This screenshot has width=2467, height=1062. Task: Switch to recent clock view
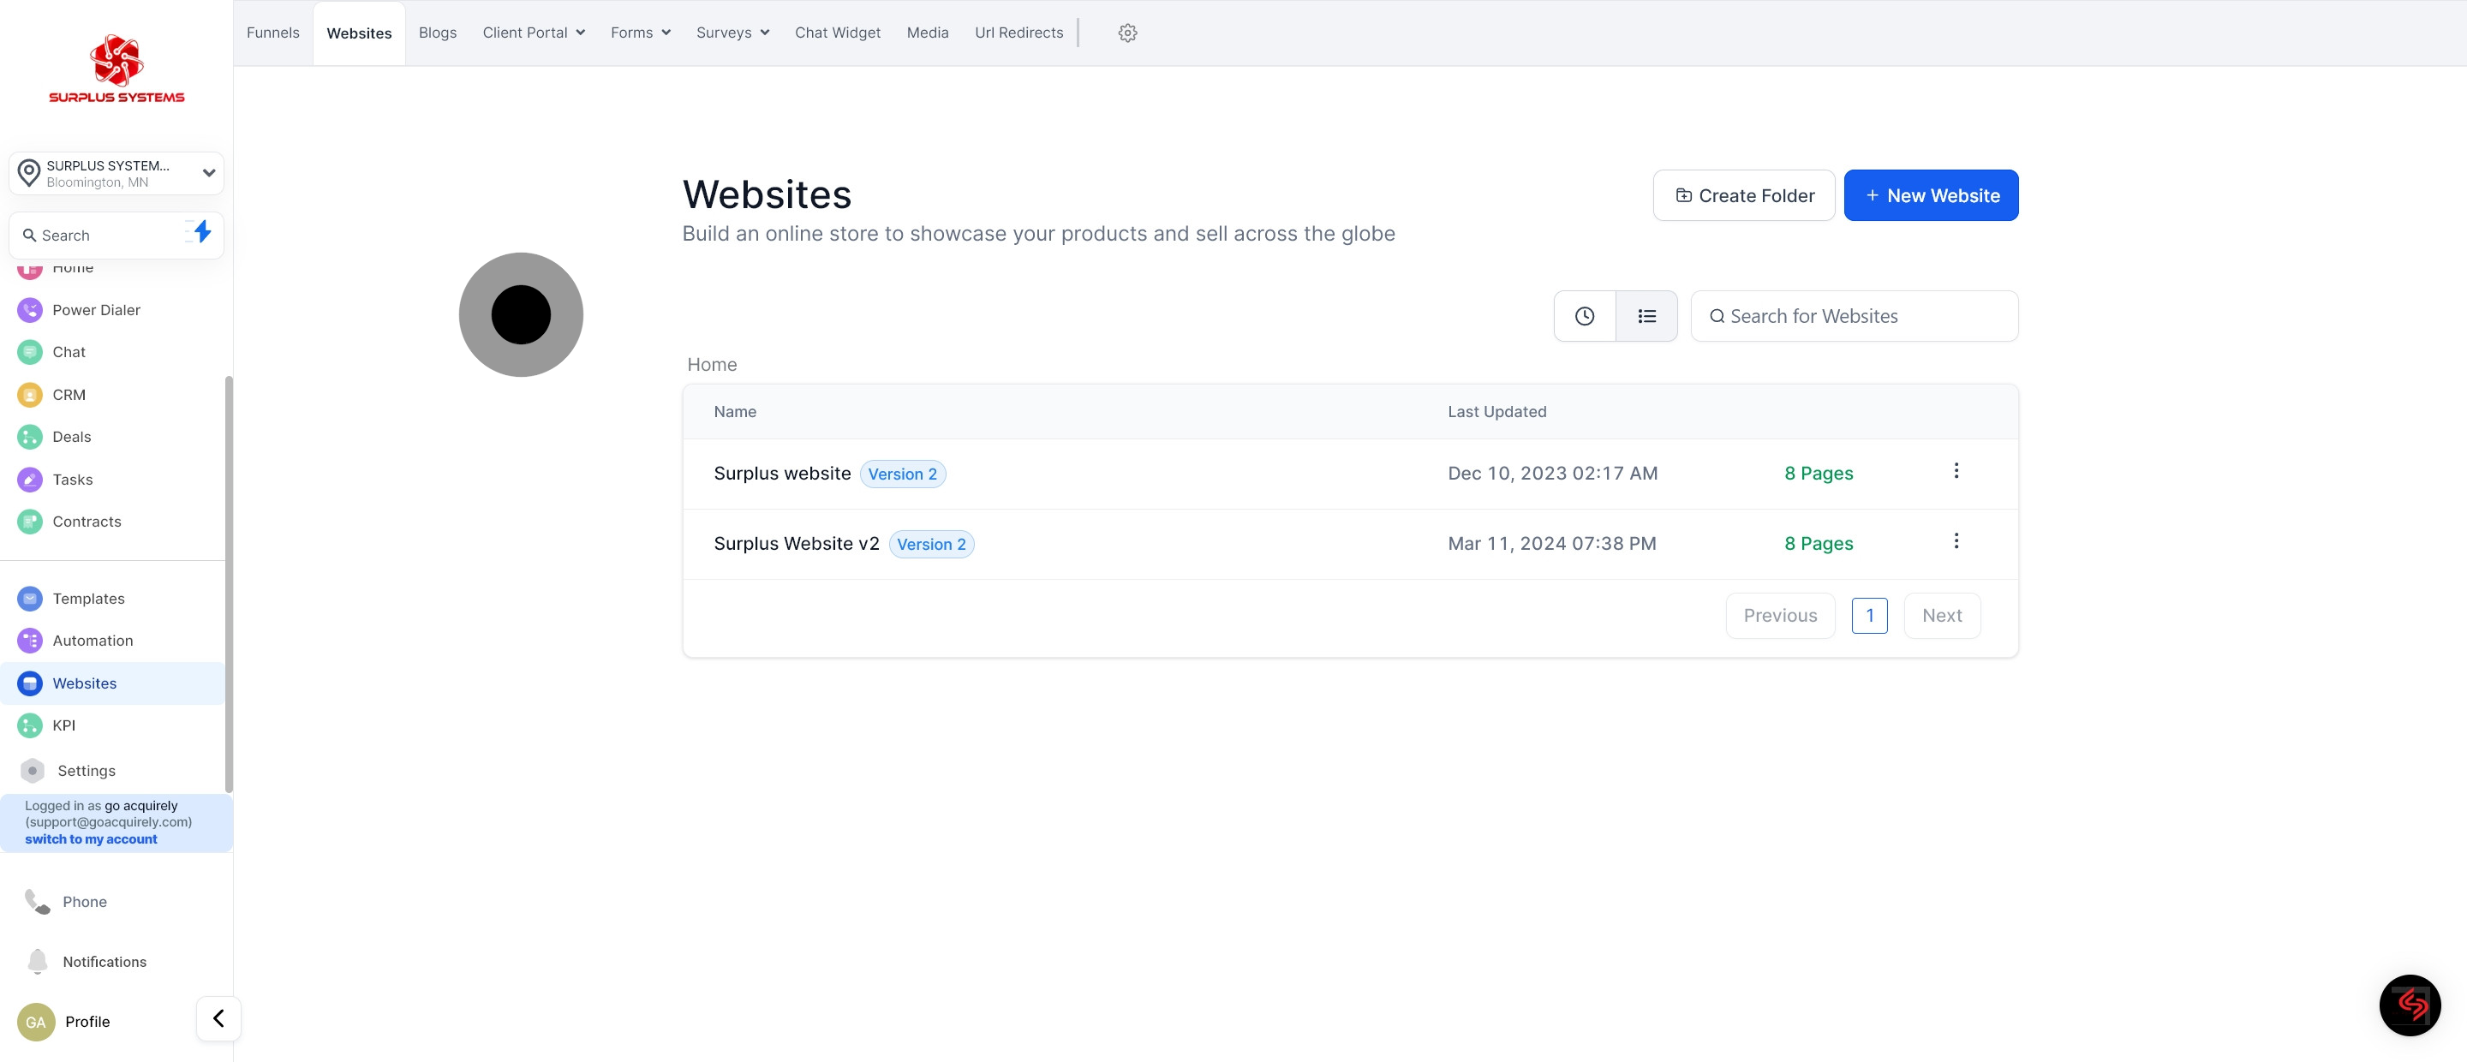pyautogui.click(x=1584, y=316)
